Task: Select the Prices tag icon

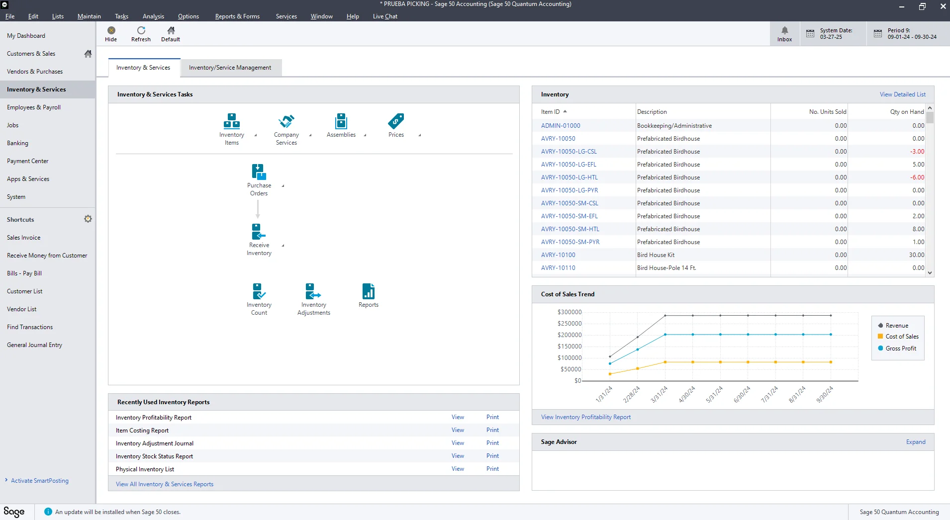Action: point(396,121)
